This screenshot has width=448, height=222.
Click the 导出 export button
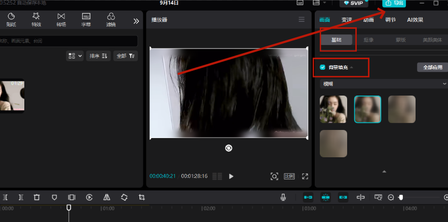pyautogui.click(x=394, y=3)
